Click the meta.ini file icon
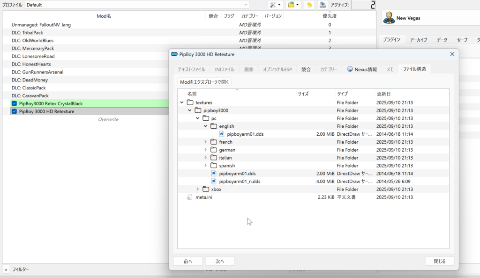The width and height of the screenshot is (480, 278). coord(190,197)
